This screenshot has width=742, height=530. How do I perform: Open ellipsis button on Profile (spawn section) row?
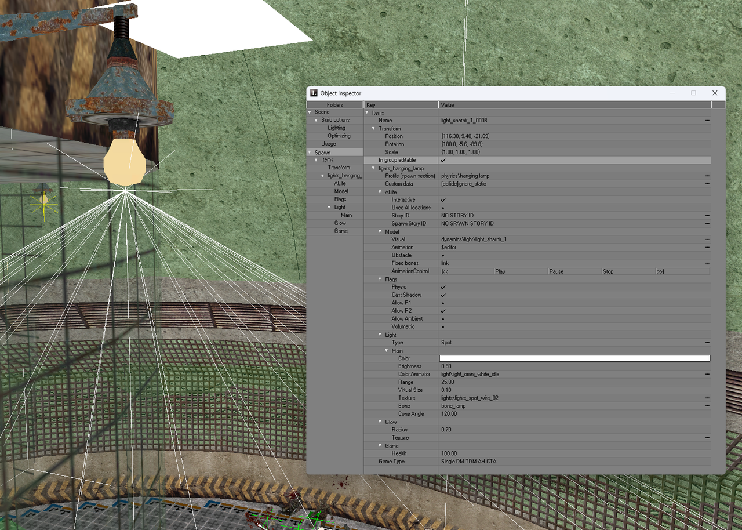[707, 176]
